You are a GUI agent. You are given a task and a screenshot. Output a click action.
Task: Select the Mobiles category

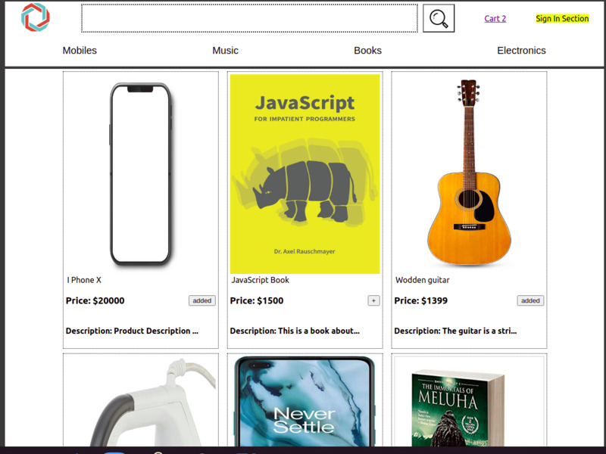click(80, 51)
